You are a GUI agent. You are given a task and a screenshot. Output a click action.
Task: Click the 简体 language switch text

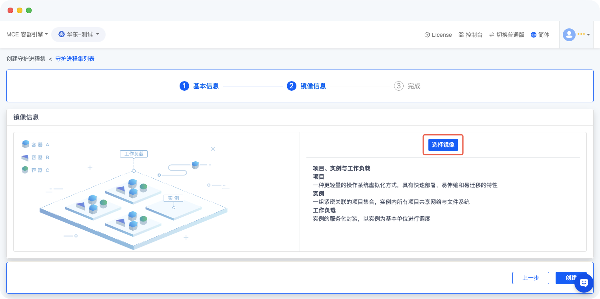[544, 35]
